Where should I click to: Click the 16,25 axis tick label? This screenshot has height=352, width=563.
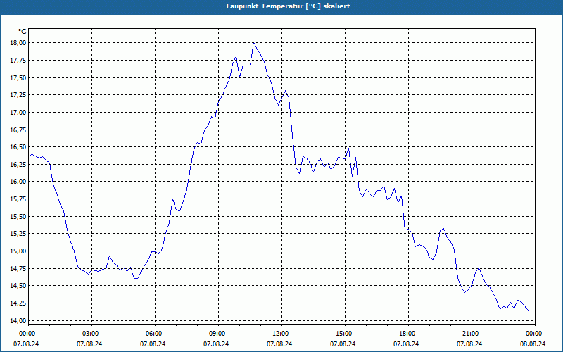pos(19,165)
